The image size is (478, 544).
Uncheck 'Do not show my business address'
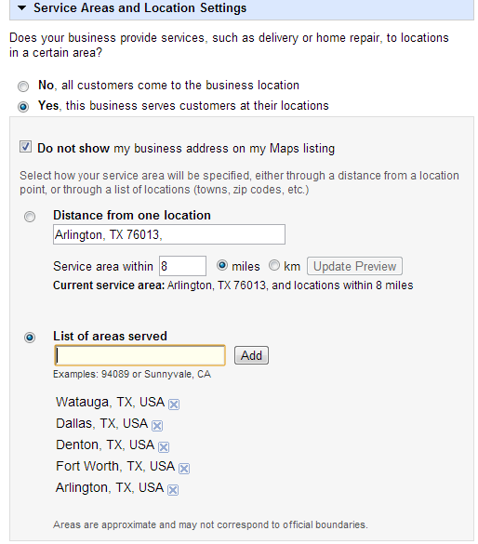(25, 147)
